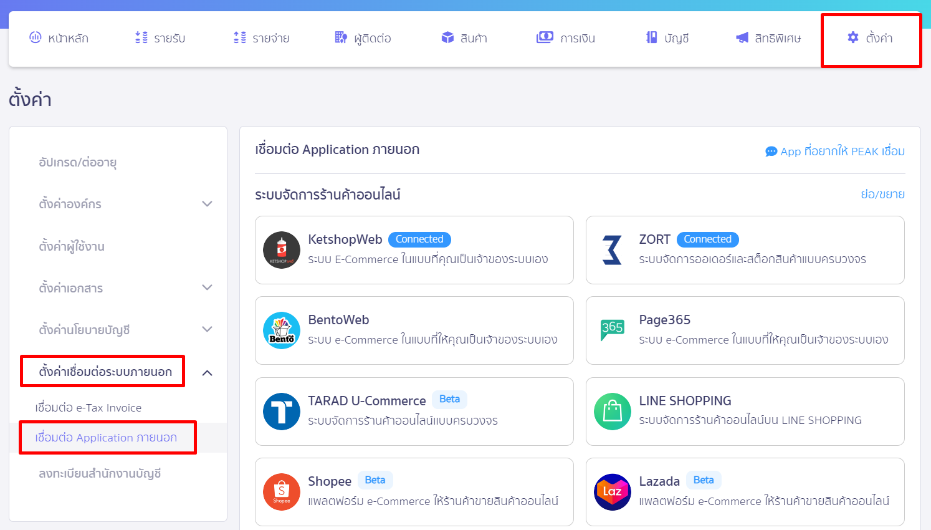The width and height of the screenshot is (931, 530).
Task: Select ตั้งค่าองค์กร in the sidebar
Action: tap(70, 204)
